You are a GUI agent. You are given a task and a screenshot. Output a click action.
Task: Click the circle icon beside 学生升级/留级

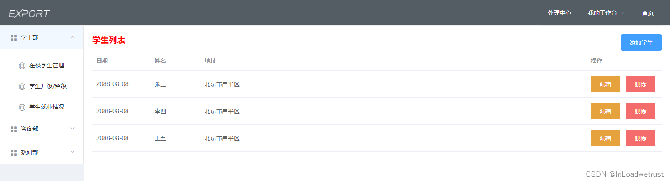pyautogui.click(x=22, y=87)
